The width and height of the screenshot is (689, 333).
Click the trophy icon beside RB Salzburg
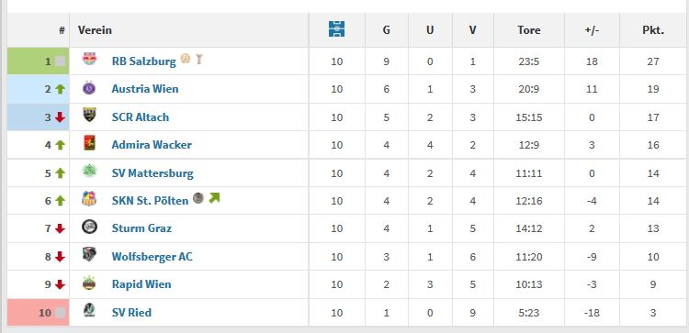click(x=199, y=59)
